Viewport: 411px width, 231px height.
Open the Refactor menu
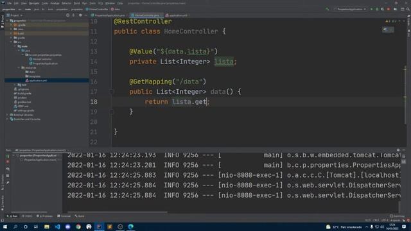click(x=66, y=3)
